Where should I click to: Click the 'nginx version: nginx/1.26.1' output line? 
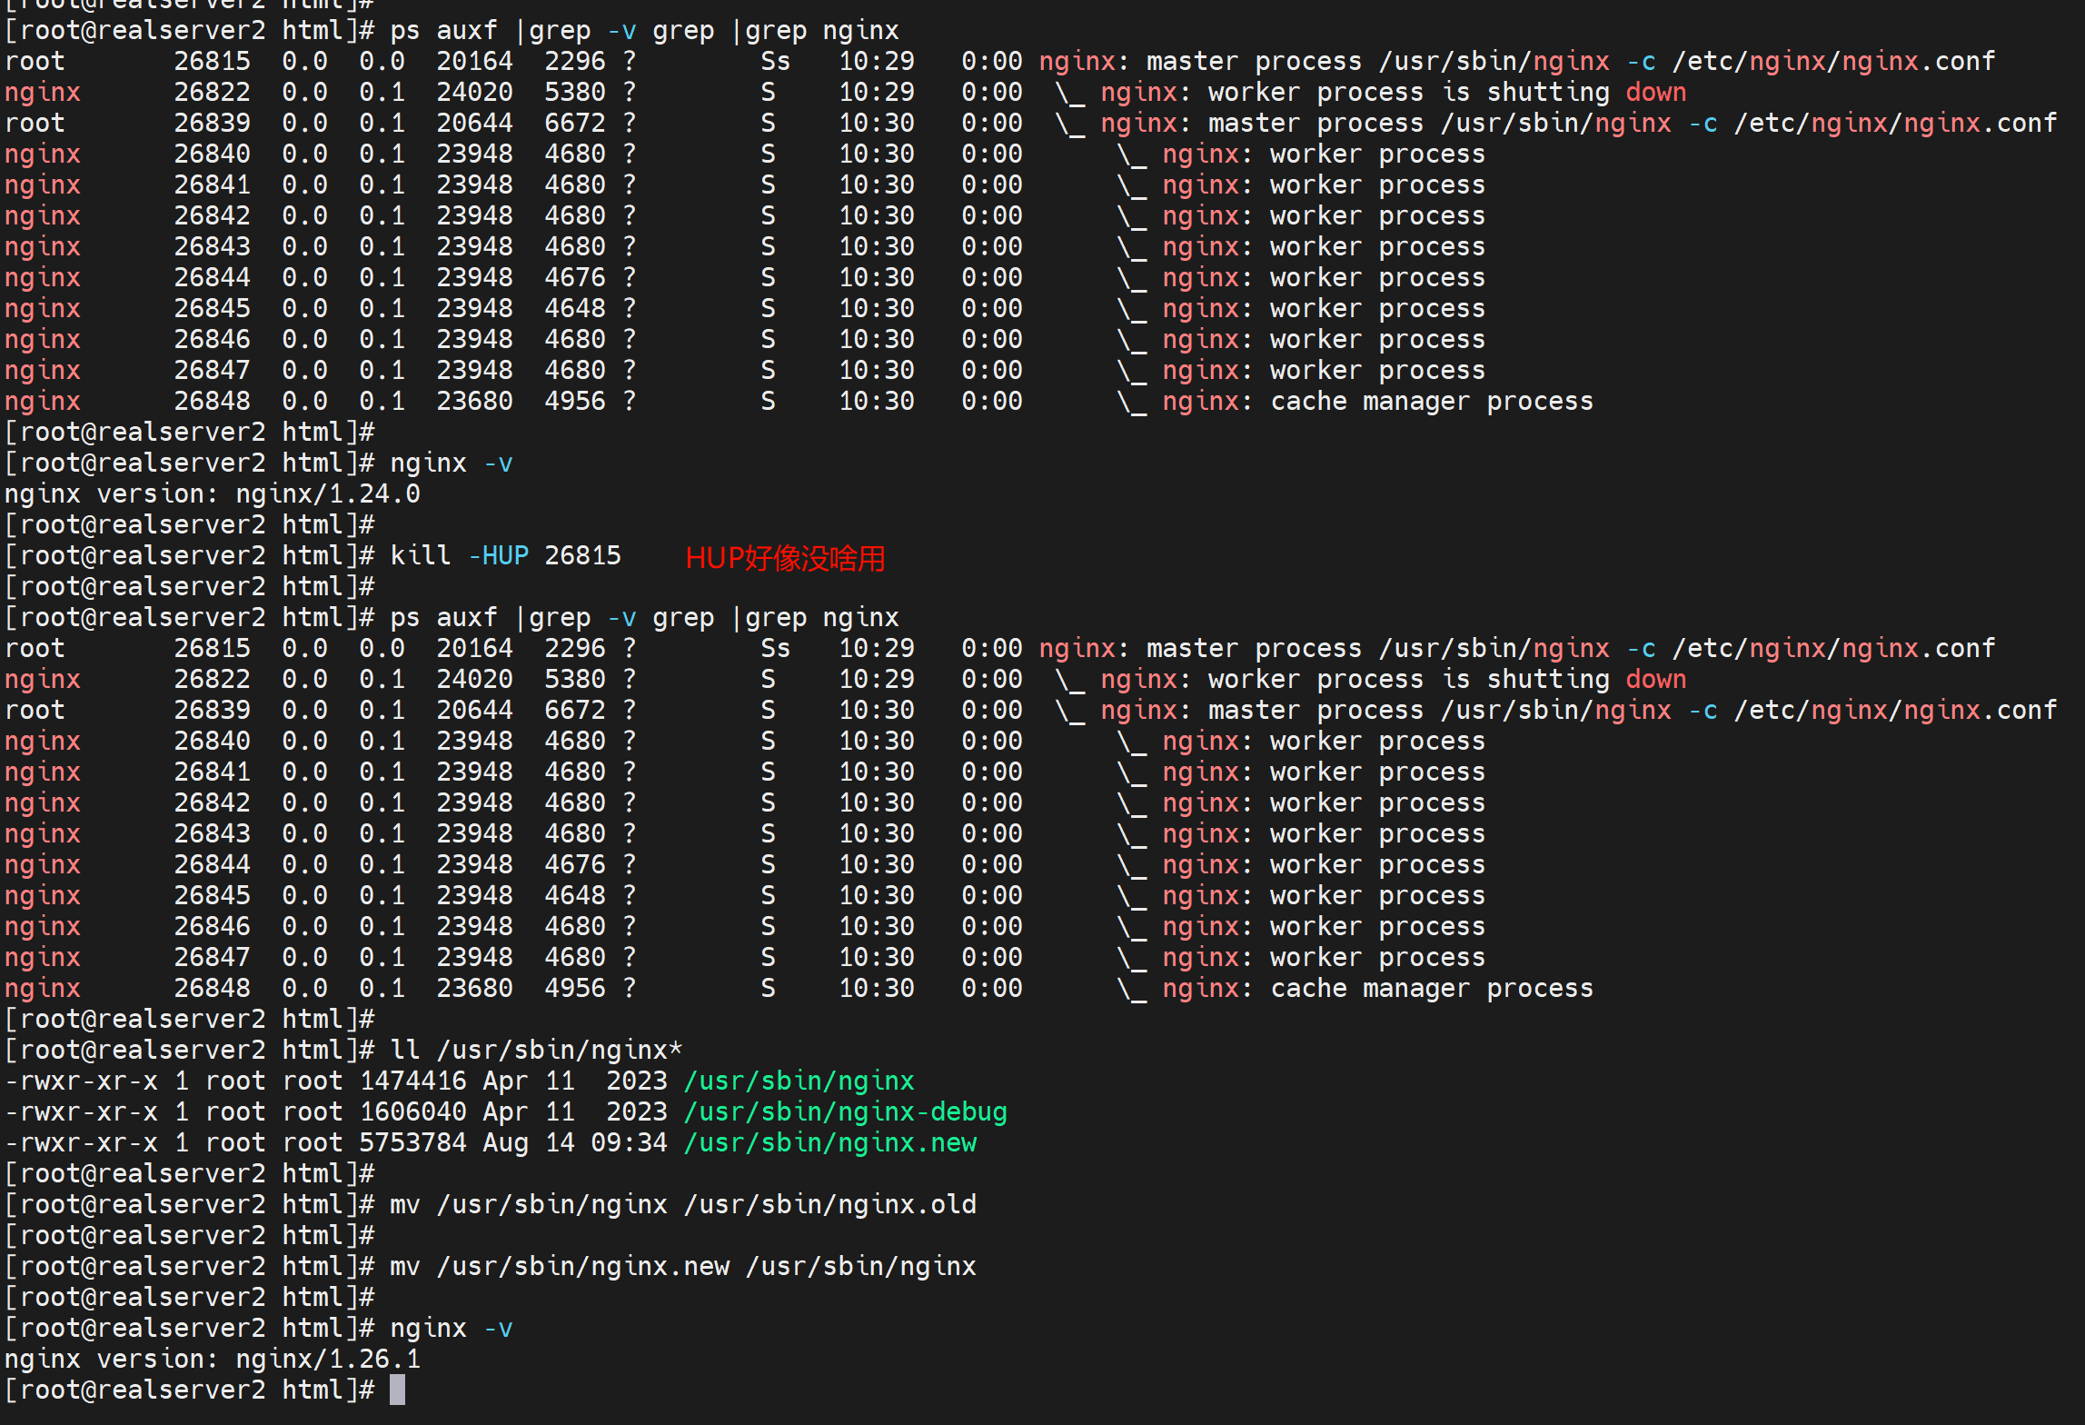(x=213, y=1359)
